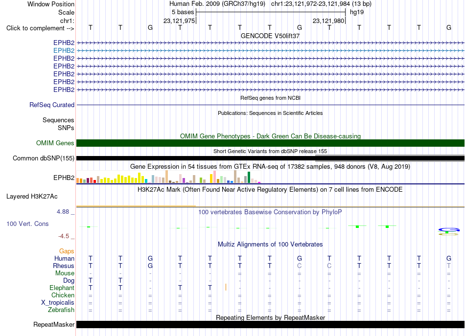This screenshot has height=336, width=465.
Task: Select the yellow H3K27Ac signal line
Action: [x=136, y=206]
